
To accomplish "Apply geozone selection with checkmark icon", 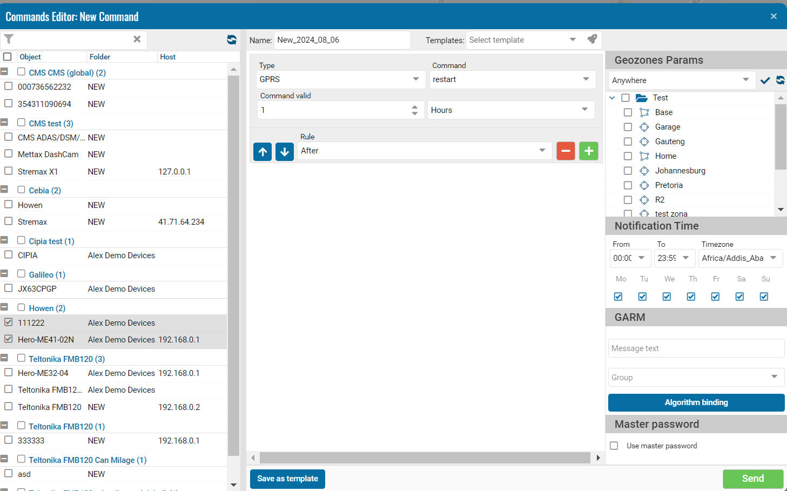I will pyautogui.click(x=765, y=80).
